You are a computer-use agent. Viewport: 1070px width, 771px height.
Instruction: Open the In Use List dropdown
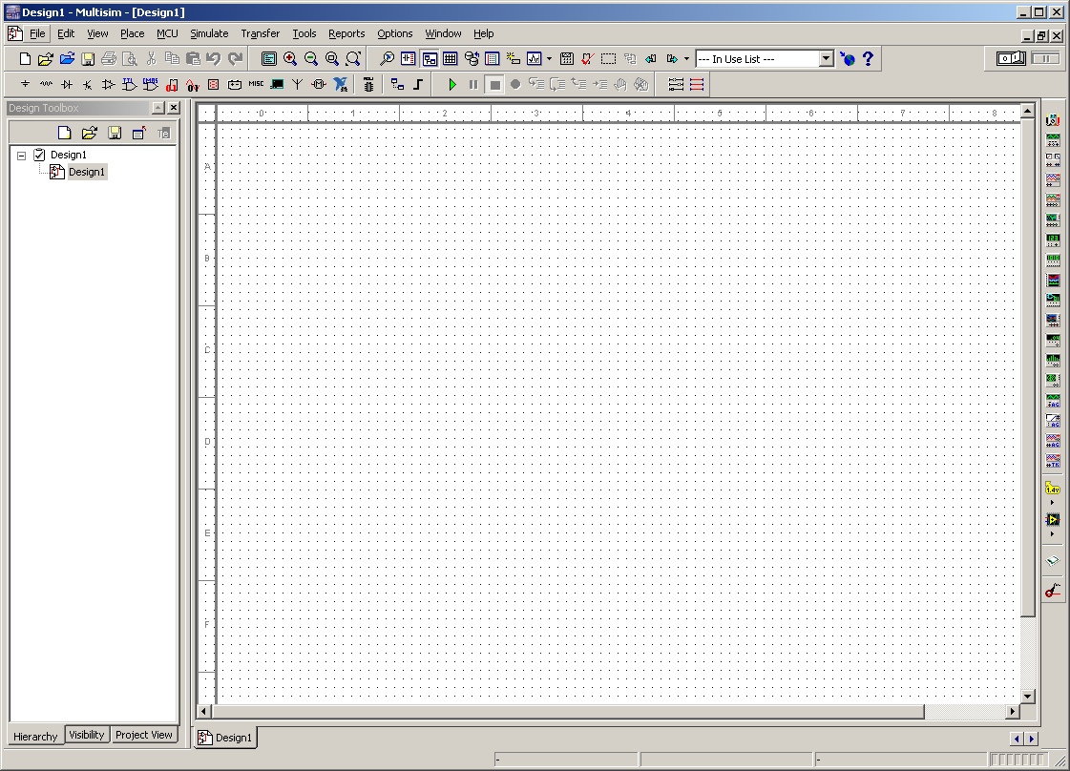tap(827, 58)
